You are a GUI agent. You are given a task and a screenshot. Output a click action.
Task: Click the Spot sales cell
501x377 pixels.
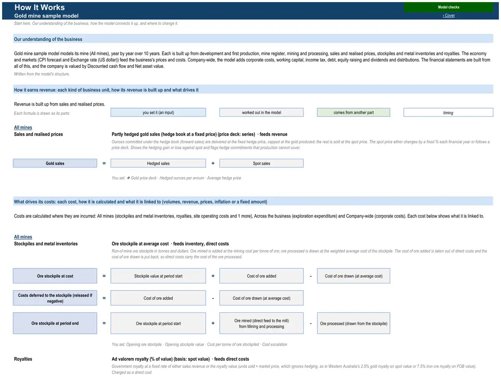pyautogui.click(x=261, y=163)
